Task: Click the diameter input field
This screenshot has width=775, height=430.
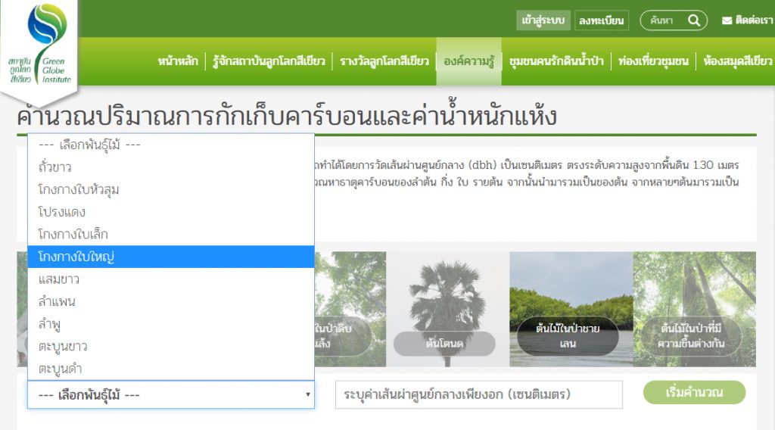Action: [478, 394]
